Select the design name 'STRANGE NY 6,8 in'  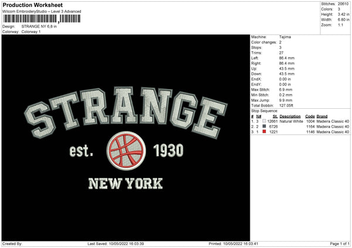(39, 26)
